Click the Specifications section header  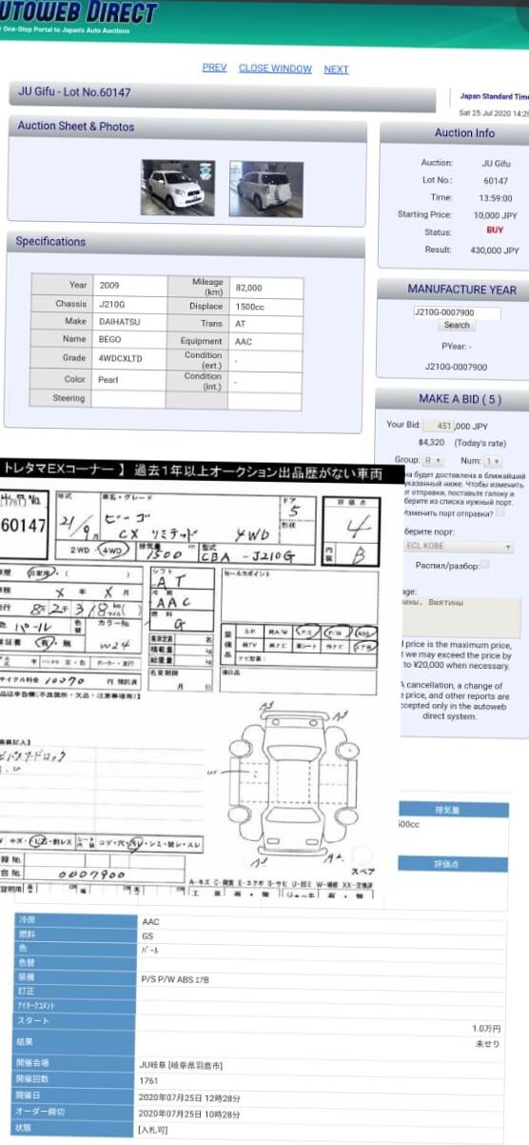coord(50,242)
